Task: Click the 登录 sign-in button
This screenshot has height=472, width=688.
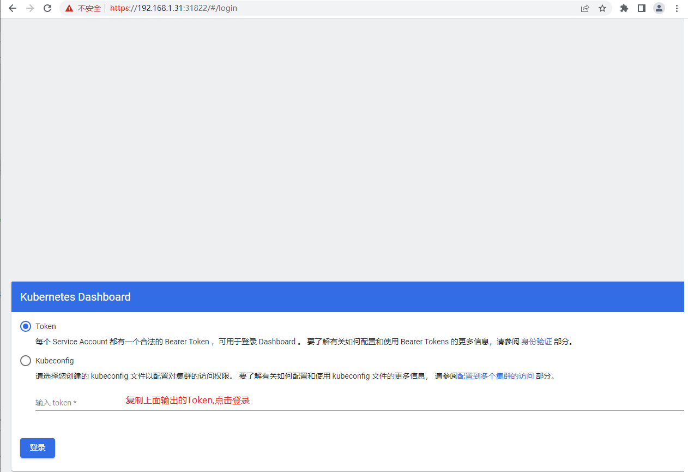Action: click(x=38, y=448)
